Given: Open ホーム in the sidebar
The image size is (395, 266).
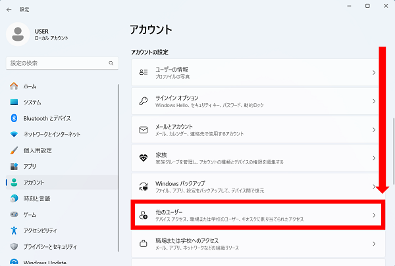Looking at the screenshot, I should coord(62,86).
